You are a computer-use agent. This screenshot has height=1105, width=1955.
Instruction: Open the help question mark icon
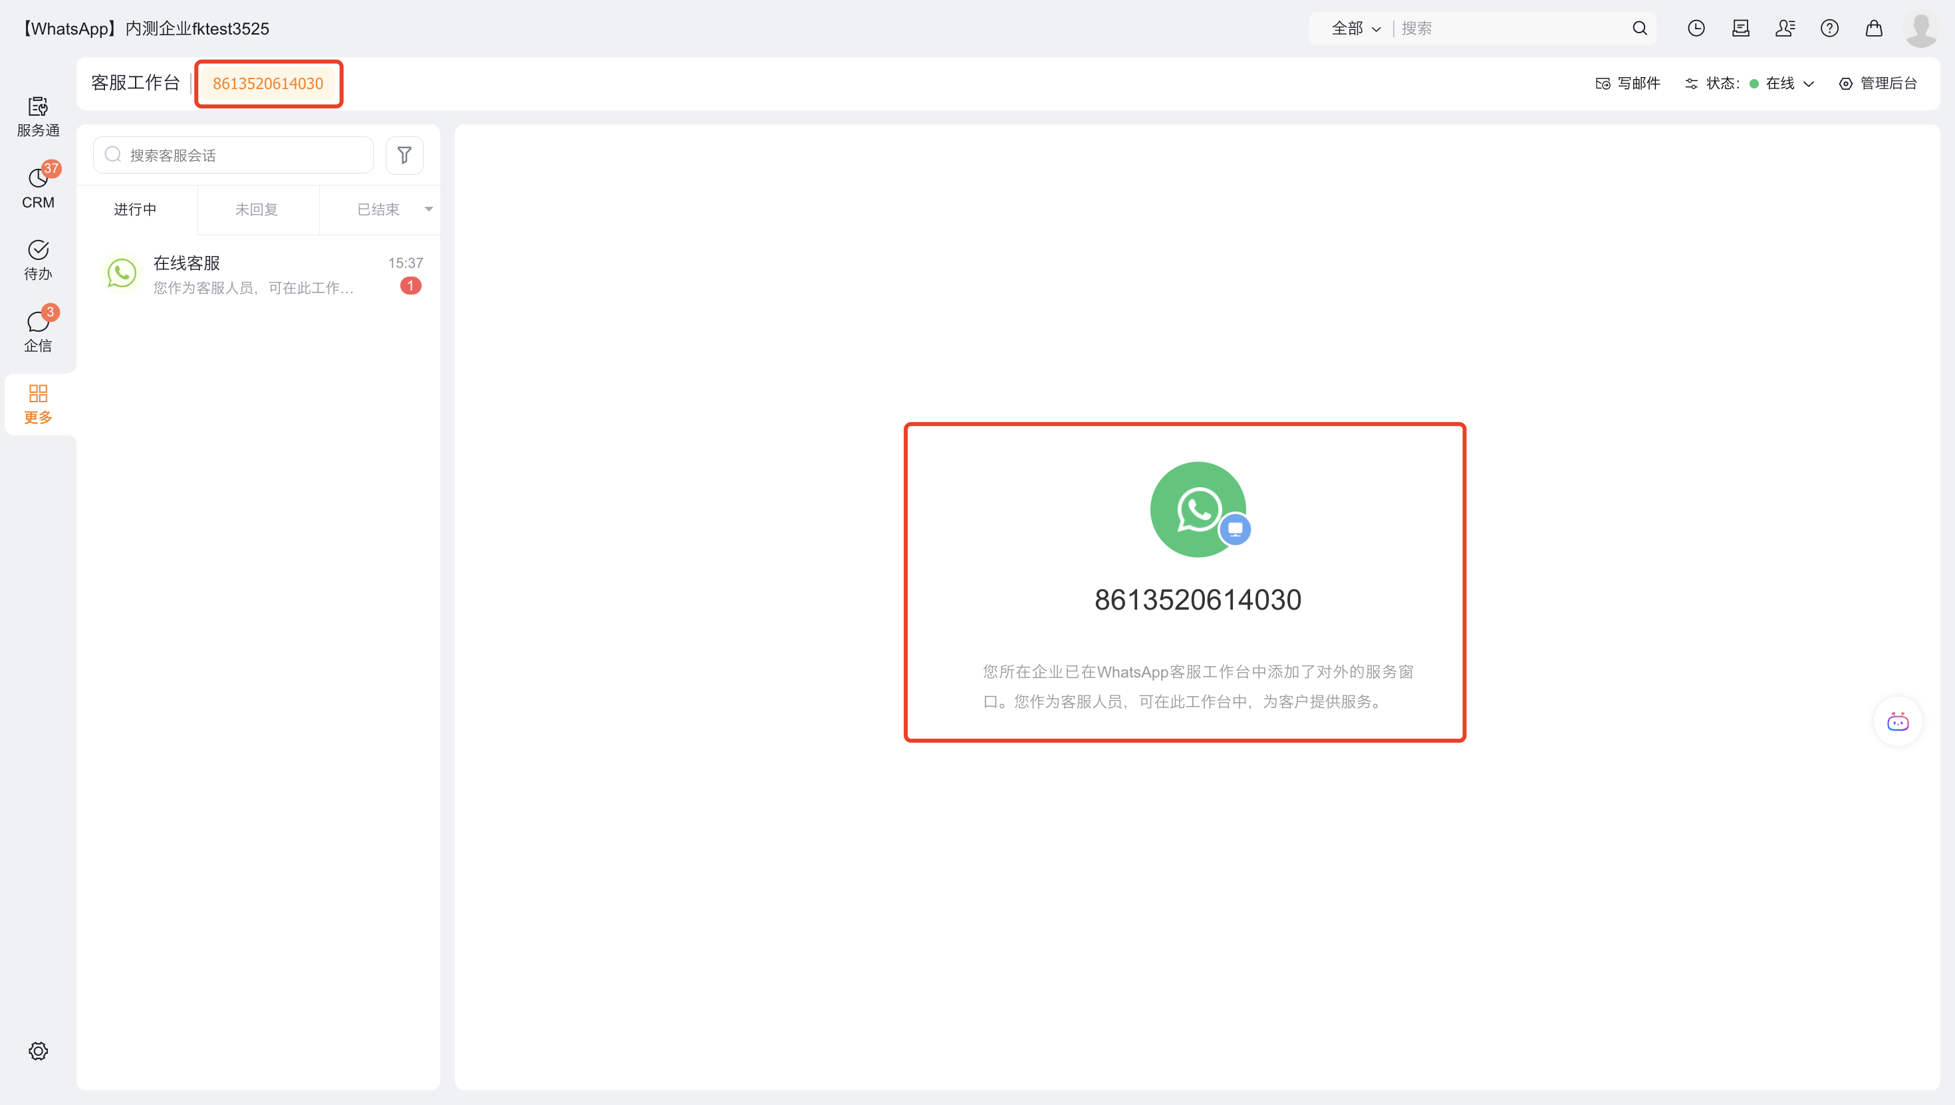pos(1829,28)
